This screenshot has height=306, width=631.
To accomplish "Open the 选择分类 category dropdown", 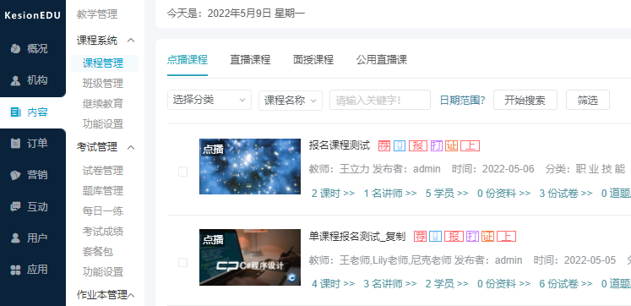I will 209,100.
